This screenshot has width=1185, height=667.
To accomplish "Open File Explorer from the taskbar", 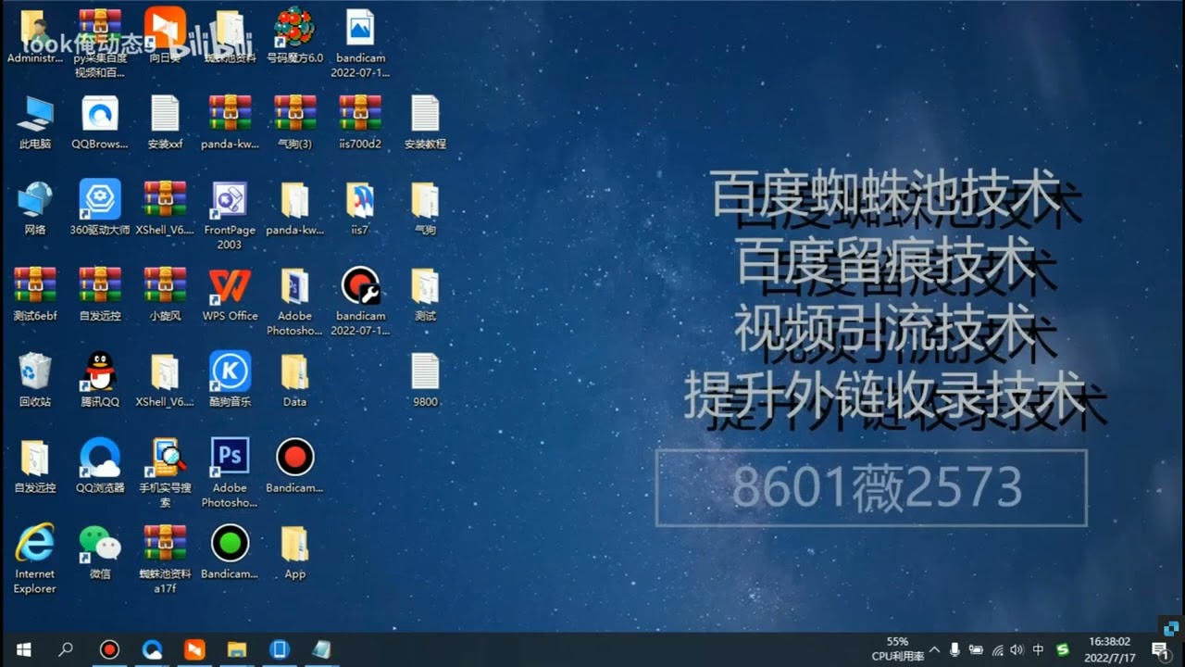I will pyautogui.click(x=237, y=649).
